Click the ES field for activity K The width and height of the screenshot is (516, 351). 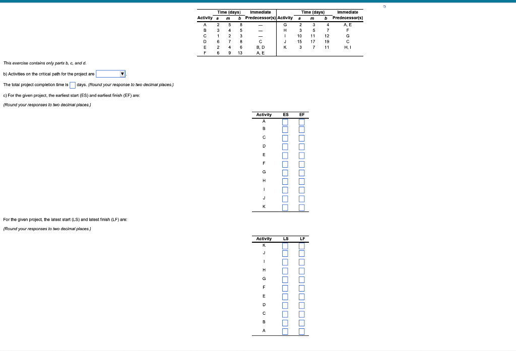click(285, 207)
